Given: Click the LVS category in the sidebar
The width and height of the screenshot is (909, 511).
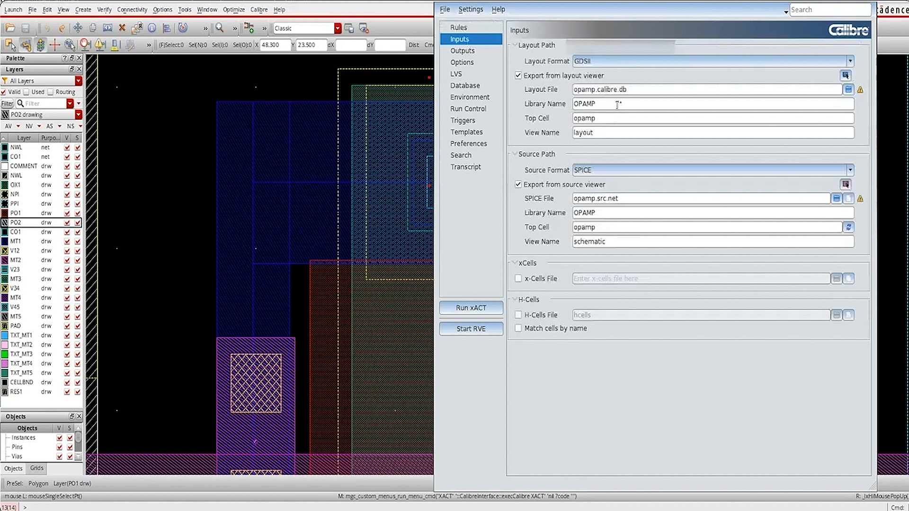Looking at the screenshot, I should click(x=456, y=74).
